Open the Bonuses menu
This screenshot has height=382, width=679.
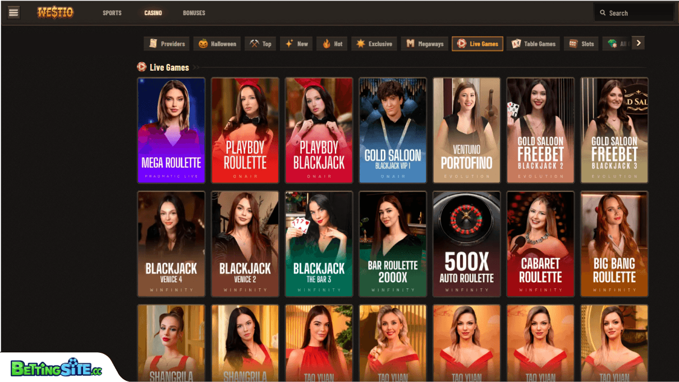tap(194, 13)
